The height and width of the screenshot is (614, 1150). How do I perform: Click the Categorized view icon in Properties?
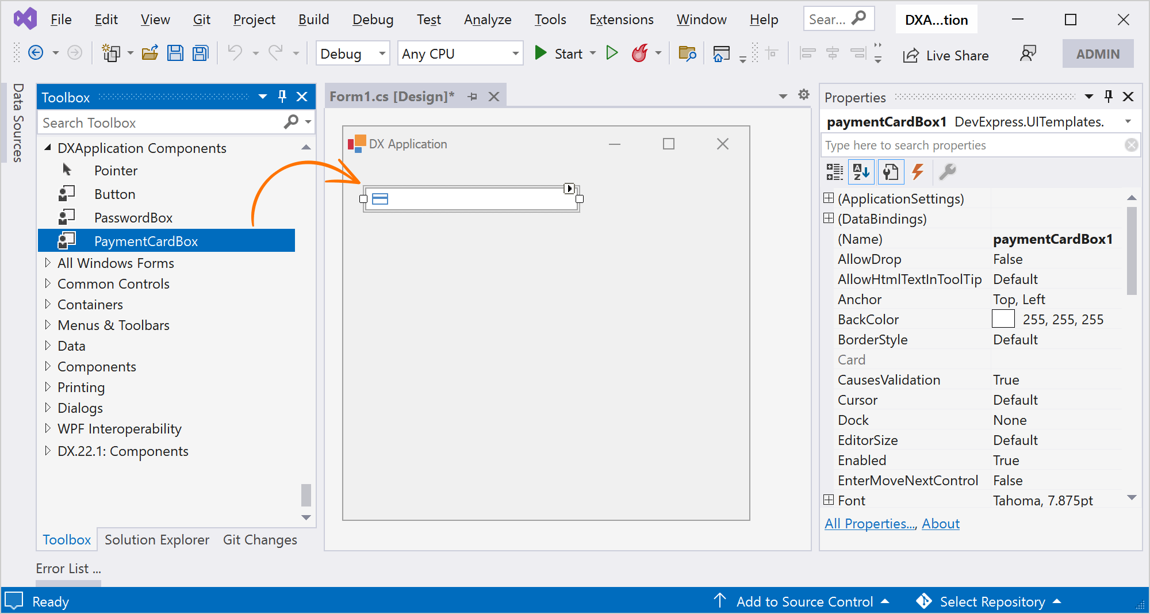pos(835,172)
